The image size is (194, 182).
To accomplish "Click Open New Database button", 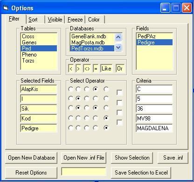I will (x=31, y=158).
